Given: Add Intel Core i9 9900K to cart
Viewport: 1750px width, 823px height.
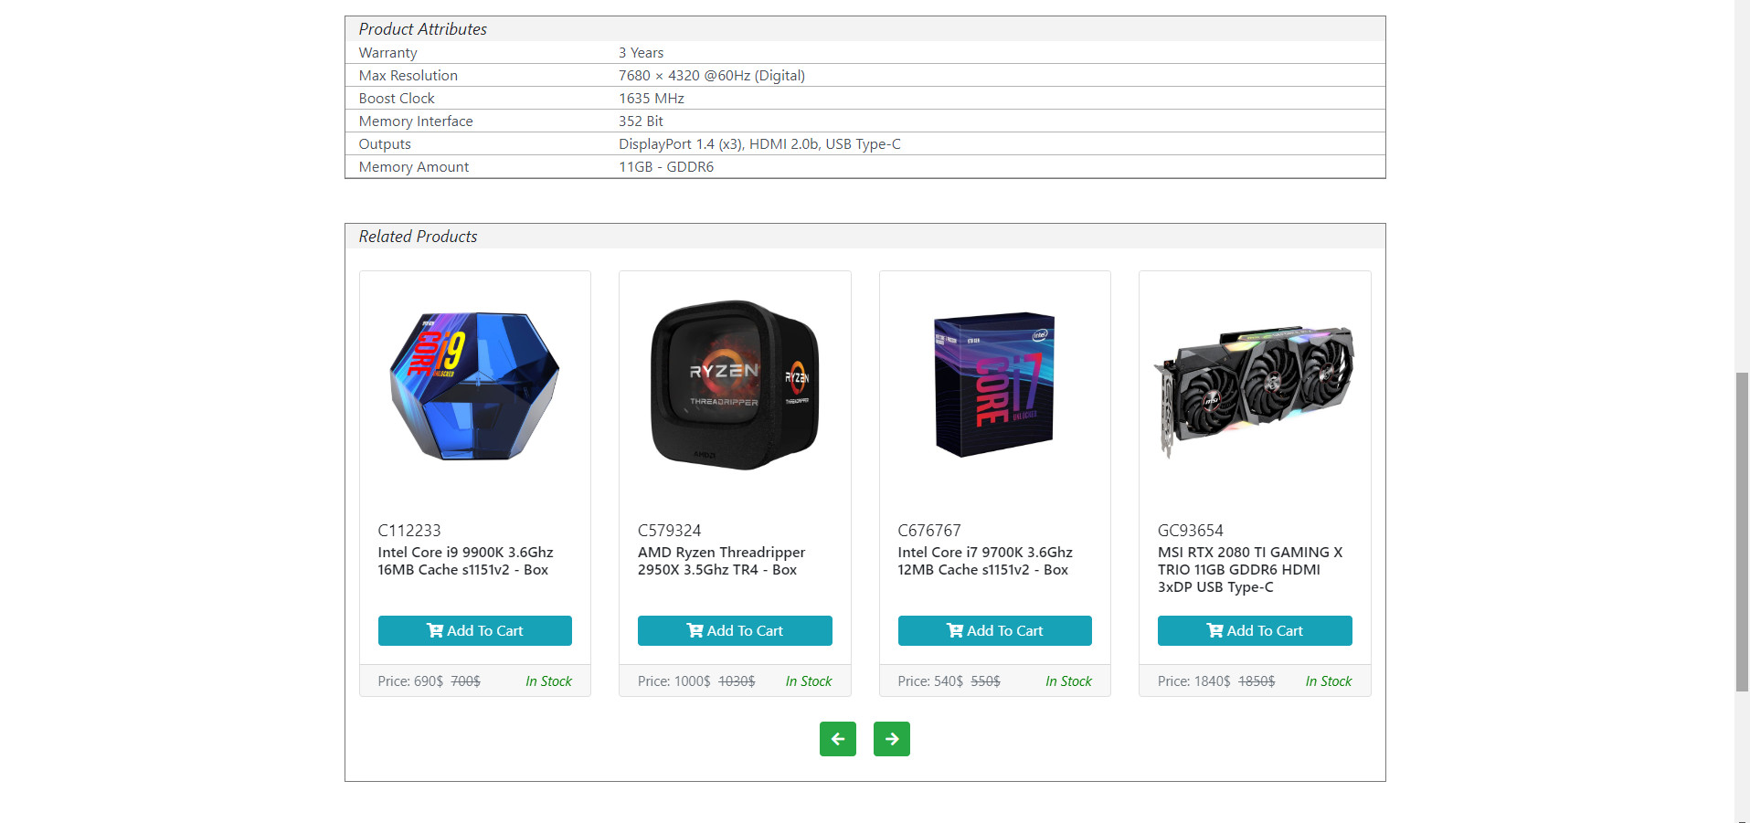Looking at the screenshot, I should pyautogui.click(x=475, y=630).
